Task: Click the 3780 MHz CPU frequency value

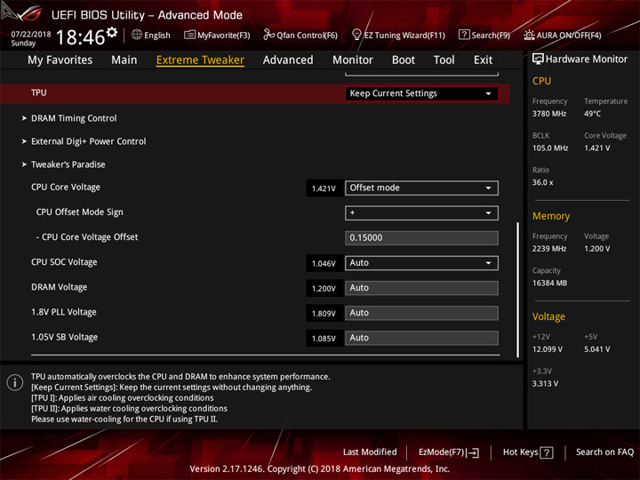Action: tap(549, 114)
